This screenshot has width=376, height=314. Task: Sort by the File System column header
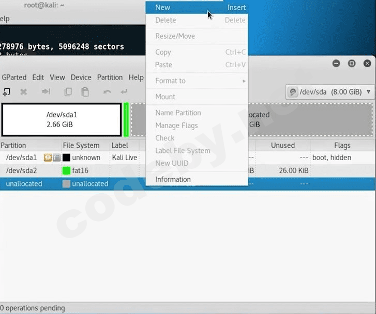[x=86, y=146]
